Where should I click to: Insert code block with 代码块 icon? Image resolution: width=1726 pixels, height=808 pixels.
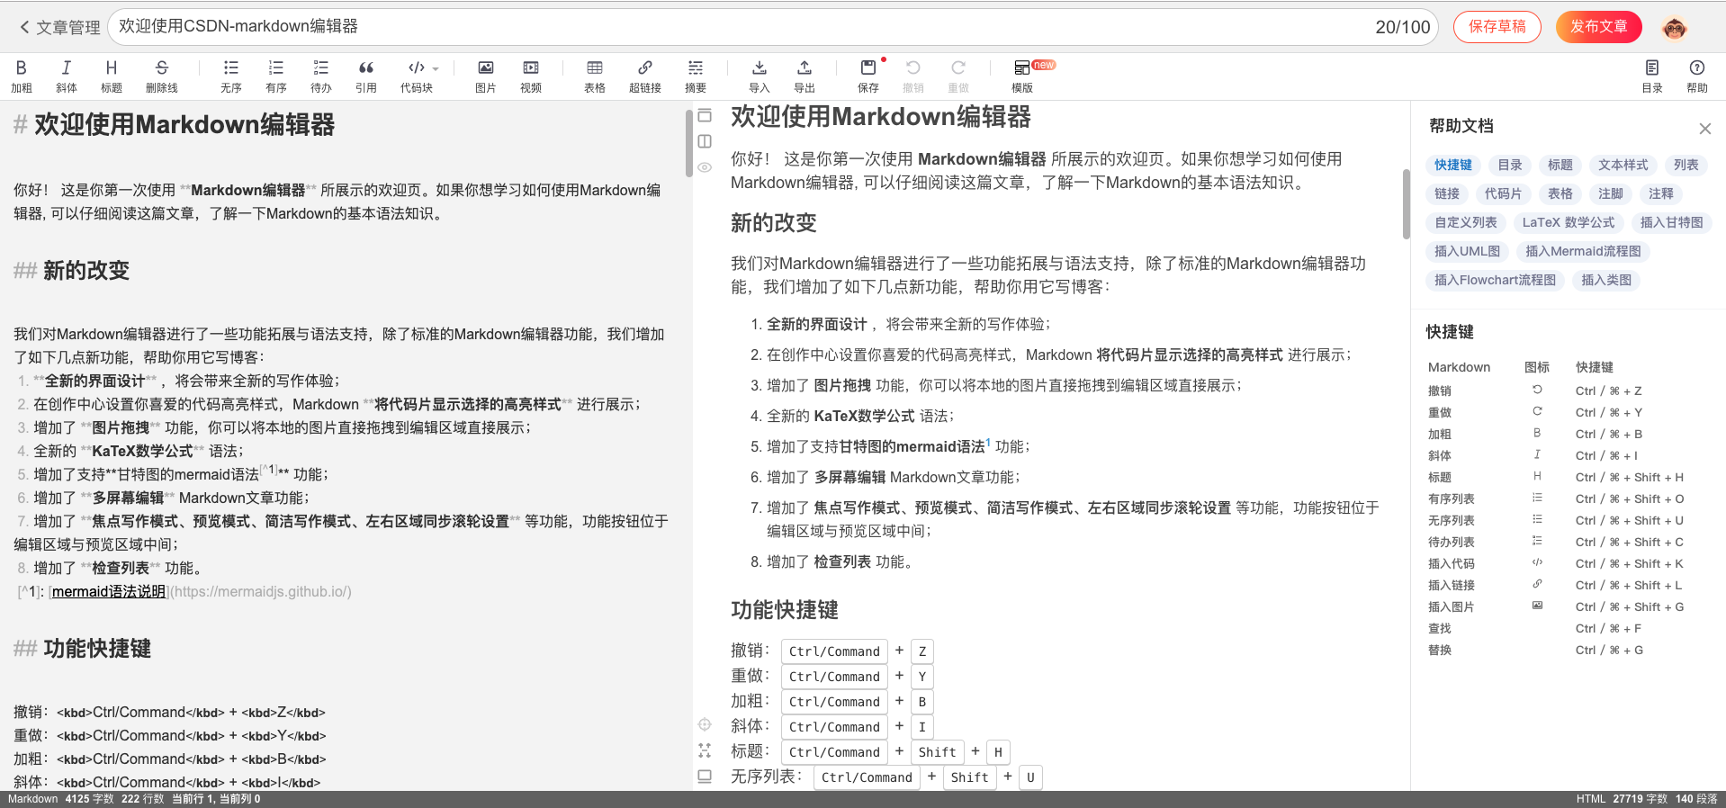417,76
